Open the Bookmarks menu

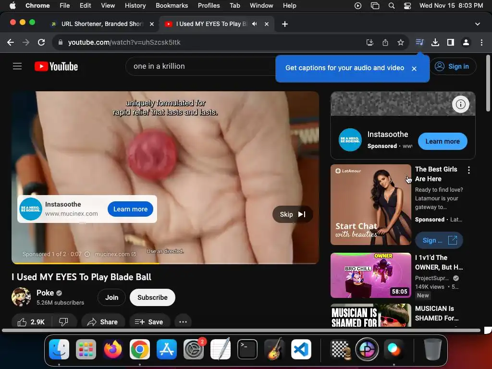(172, 6)
